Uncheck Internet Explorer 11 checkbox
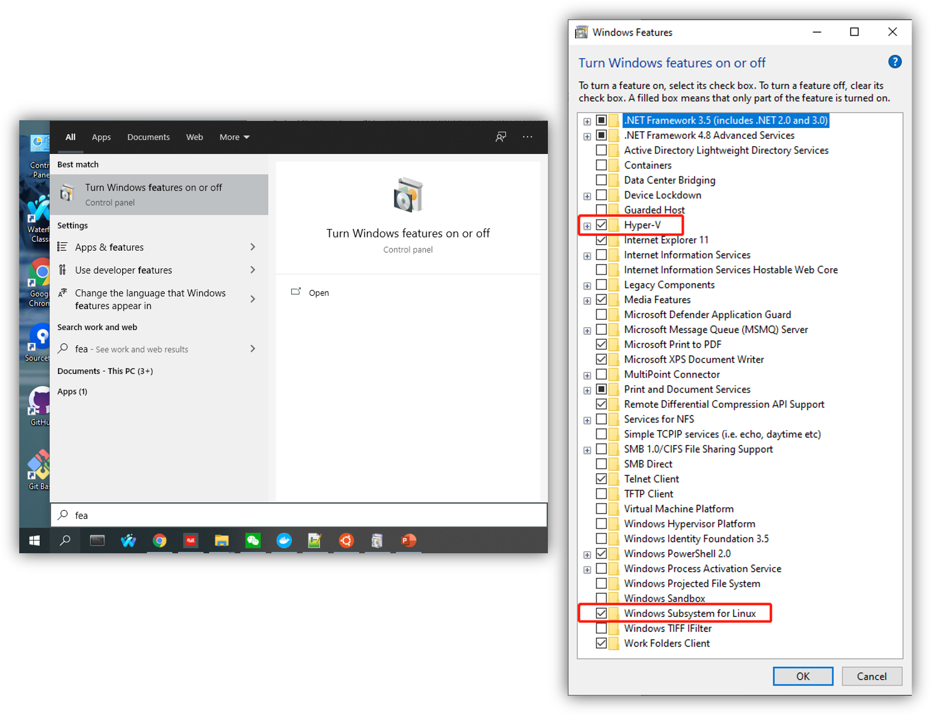The height and width of the screenshot is (715, 931). pos(601,240)
